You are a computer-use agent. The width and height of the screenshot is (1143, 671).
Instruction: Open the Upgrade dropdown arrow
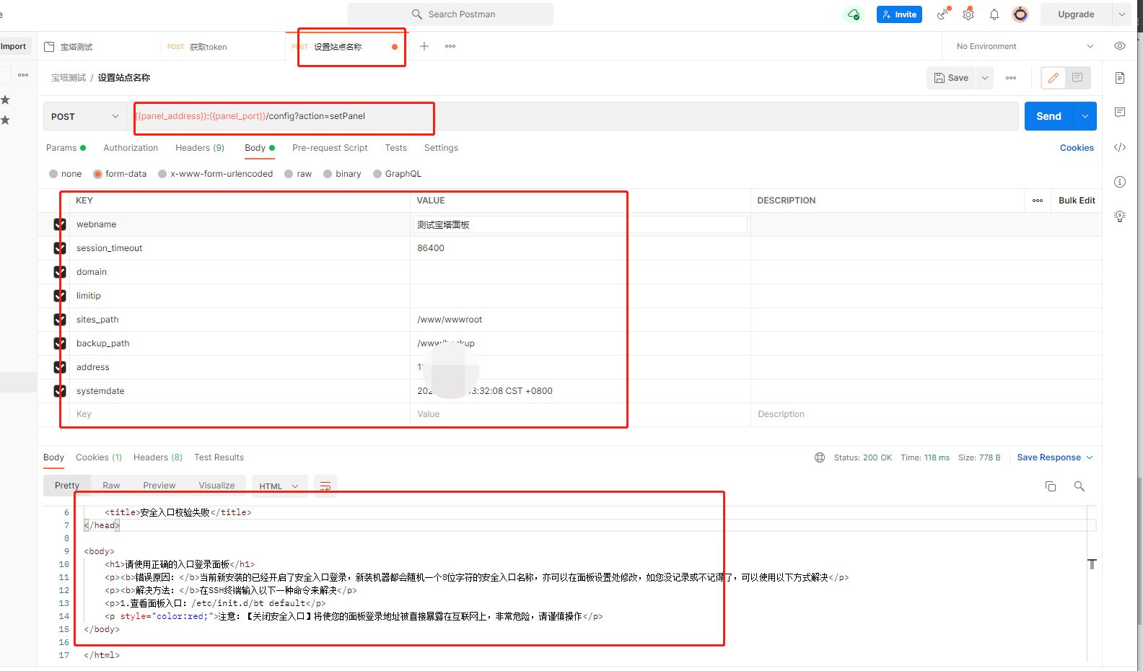[x=1122, y=14]
